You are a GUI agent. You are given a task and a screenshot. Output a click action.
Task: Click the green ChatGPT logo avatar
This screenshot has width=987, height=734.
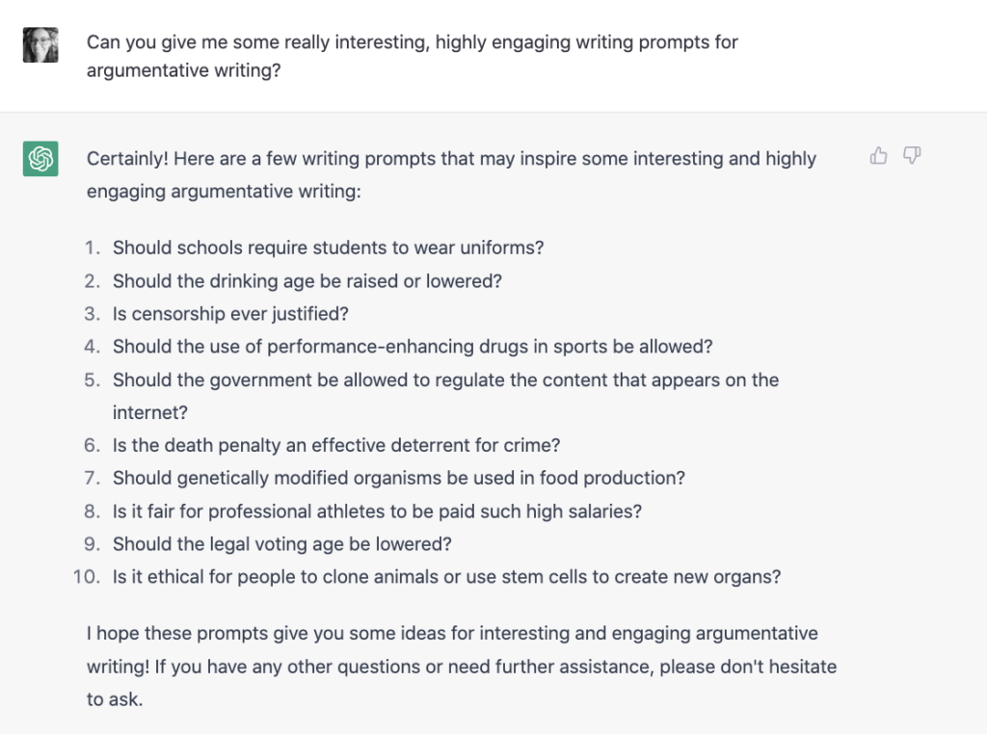[x=40, y=159]
